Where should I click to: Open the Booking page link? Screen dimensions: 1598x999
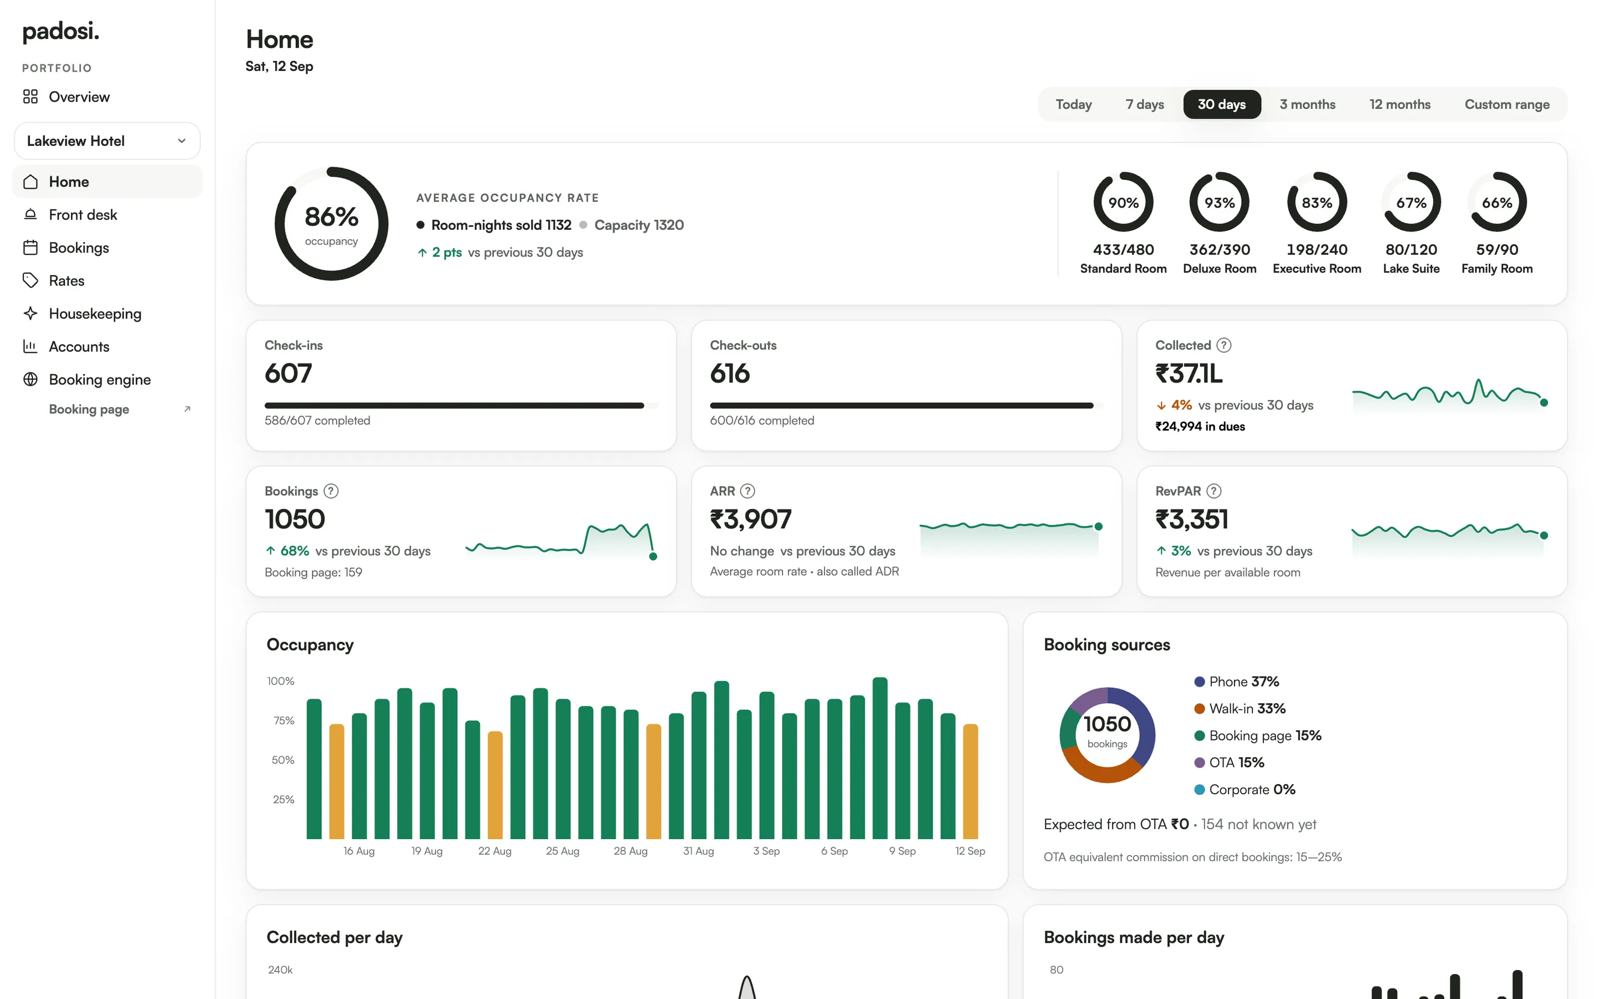(x=107, y=409)
